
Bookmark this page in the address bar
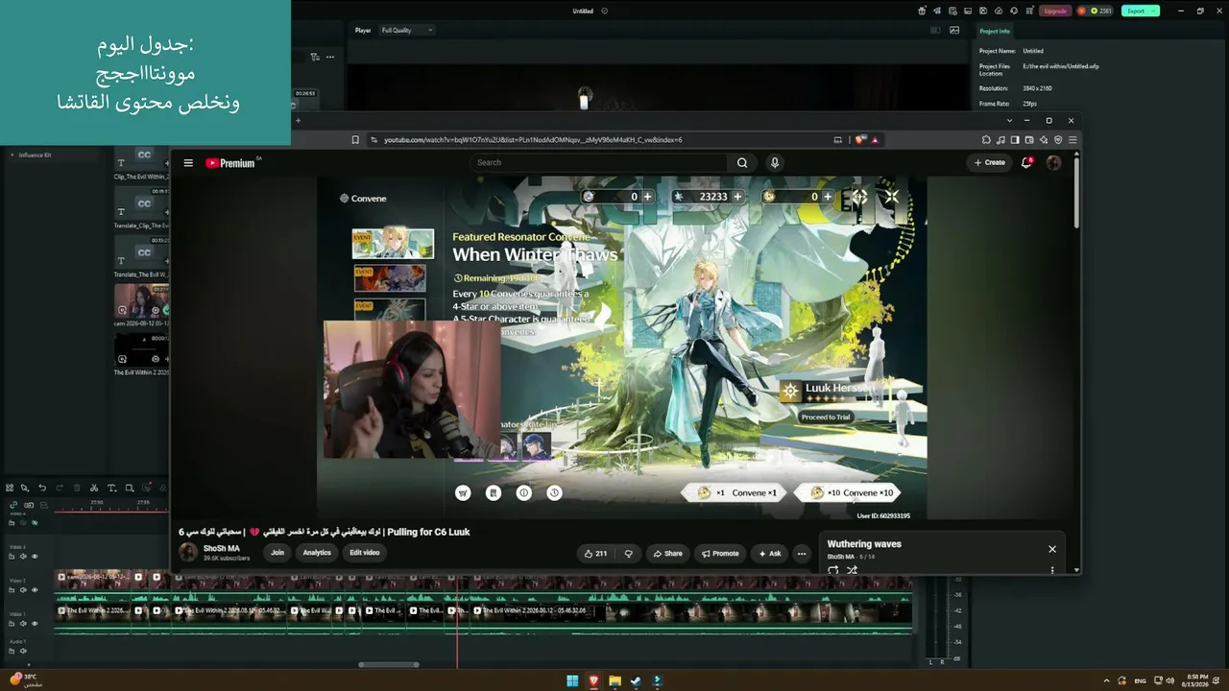(x=355, y=140)
